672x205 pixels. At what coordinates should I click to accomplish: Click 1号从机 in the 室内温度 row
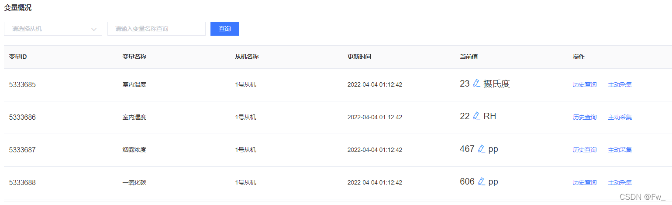pos(245,84)
